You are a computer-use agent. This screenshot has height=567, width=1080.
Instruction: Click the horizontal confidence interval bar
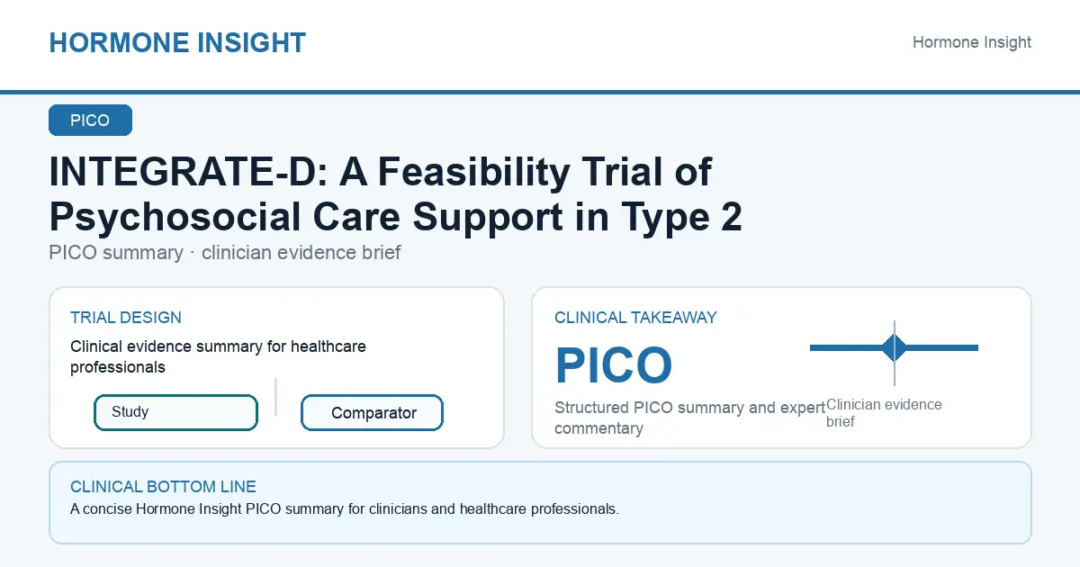pyautogui.click(x=894, y=347)
